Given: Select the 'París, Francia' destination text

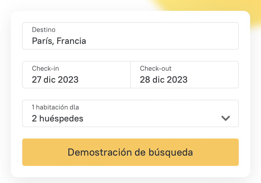Looking at the screenshot, I should click(59, 41).
